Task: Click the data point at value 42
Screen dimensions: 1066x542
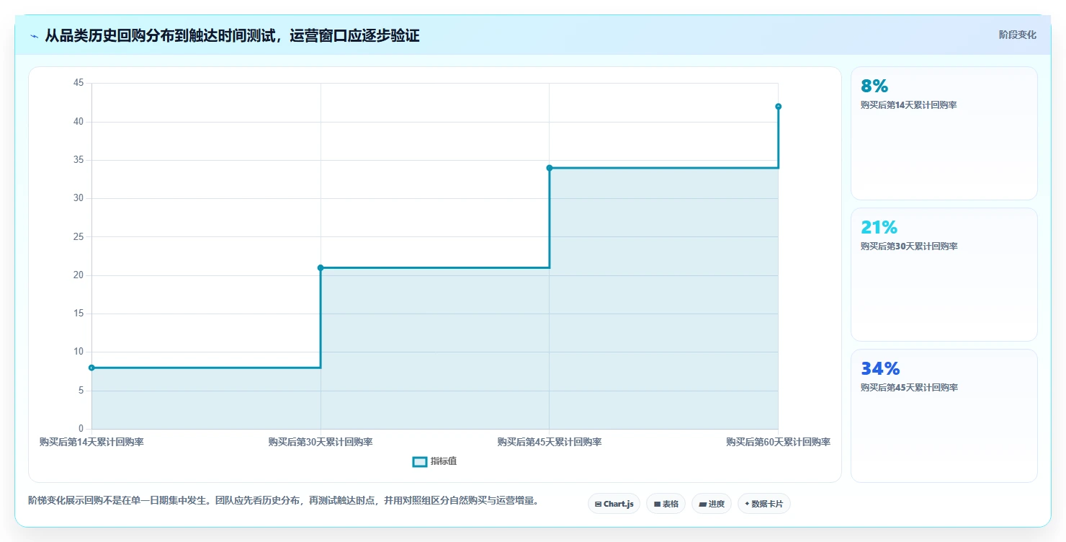Action: tap(778, 107)
